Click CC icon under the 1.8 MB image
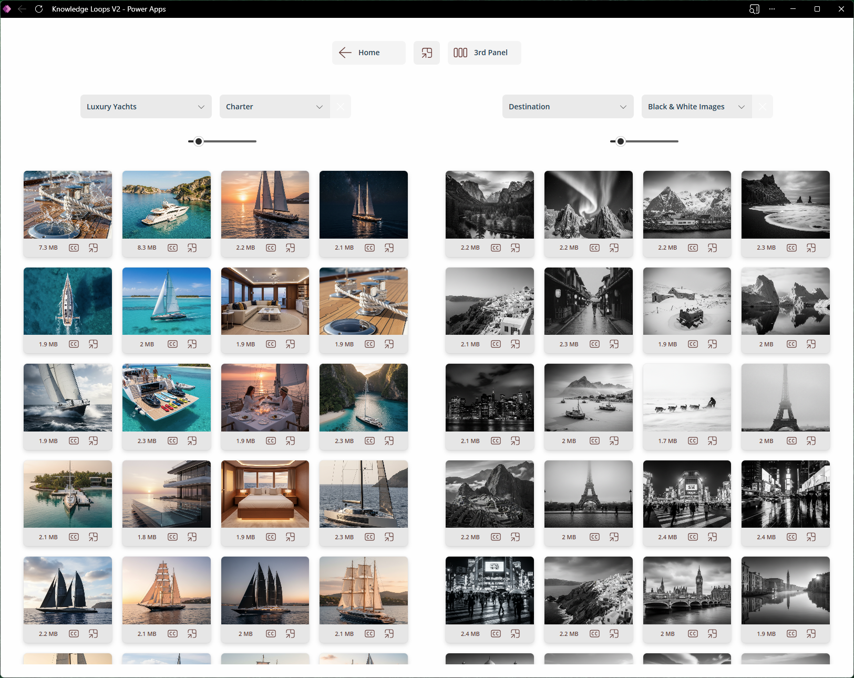 point(172,537)
